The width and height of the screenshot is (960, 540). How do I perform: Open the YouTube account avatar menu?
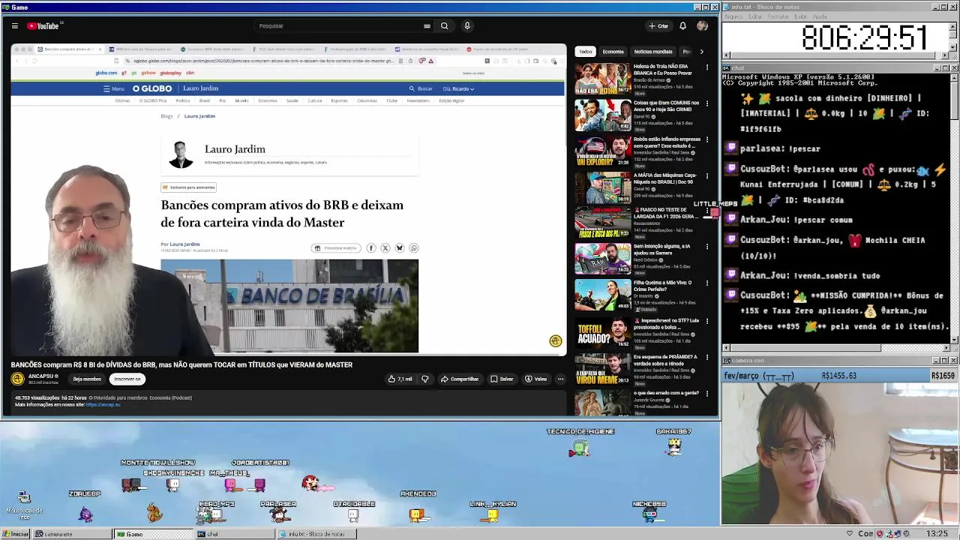click(702, 25)
